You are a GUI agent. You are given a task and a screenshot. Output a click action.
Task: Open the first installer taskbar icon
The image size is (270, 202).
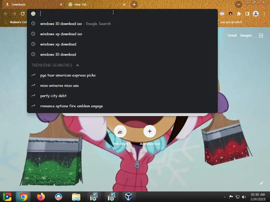(94, 197)
